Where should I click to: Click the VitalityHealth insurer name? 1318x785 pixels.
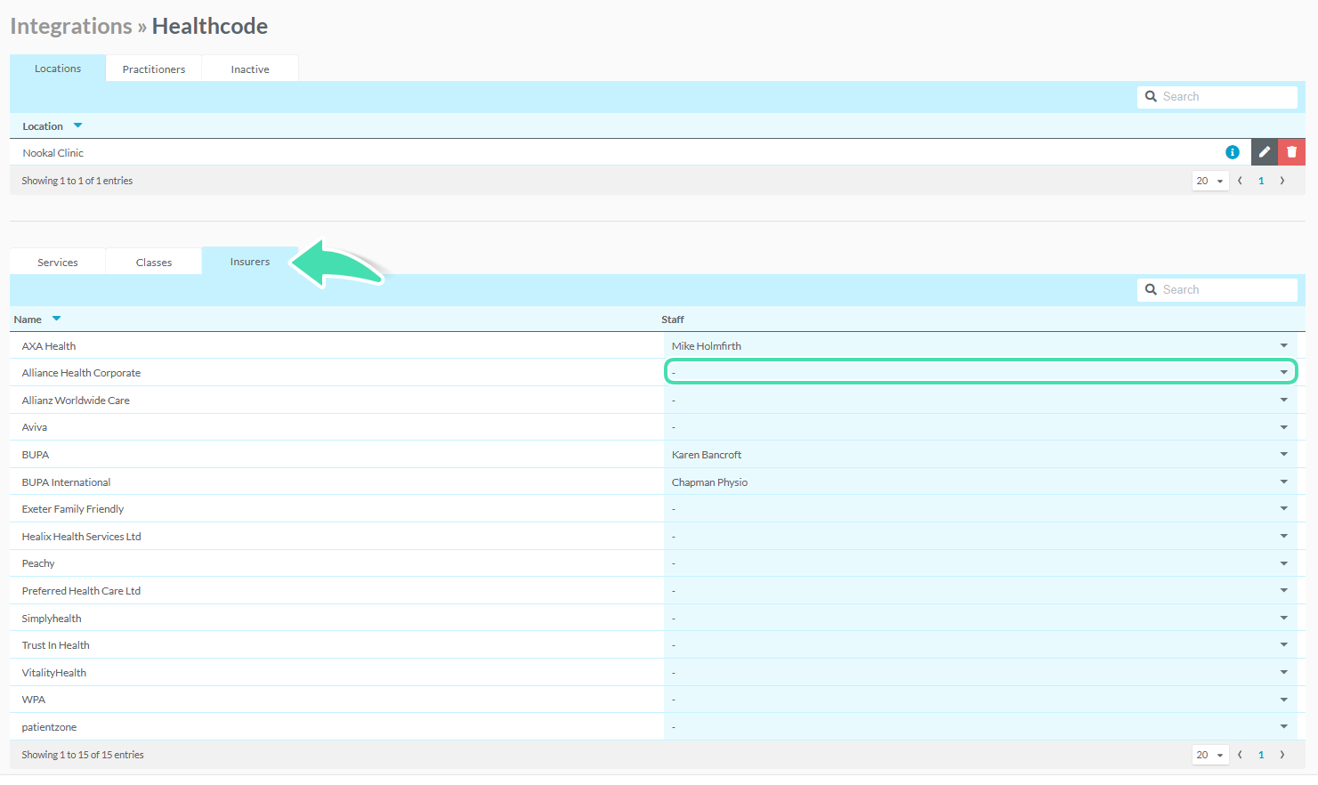coord(54,673)
